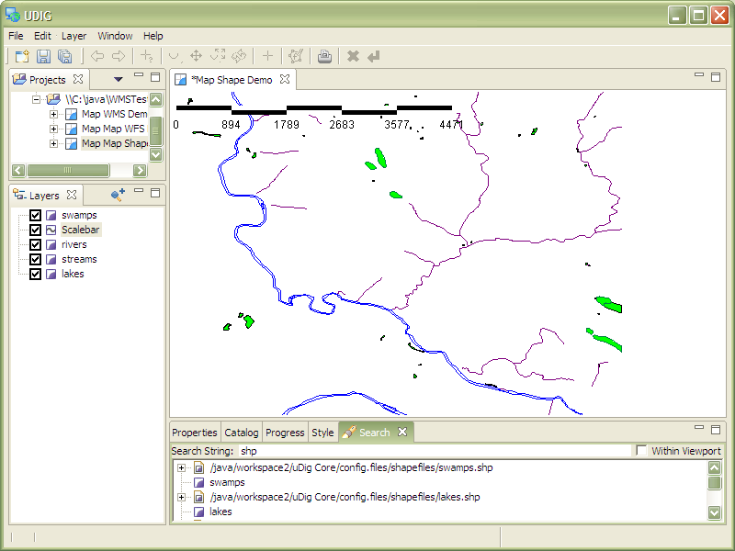
Task: Click the delete X toolbar icon
Action: (353, 56)
